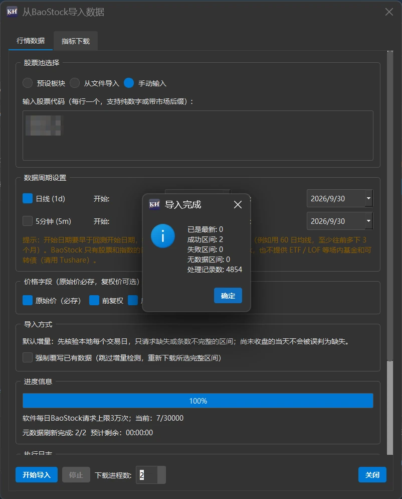Open the 指标下载 tab
This screenshot has height=499, width=402.
(76, 41)
